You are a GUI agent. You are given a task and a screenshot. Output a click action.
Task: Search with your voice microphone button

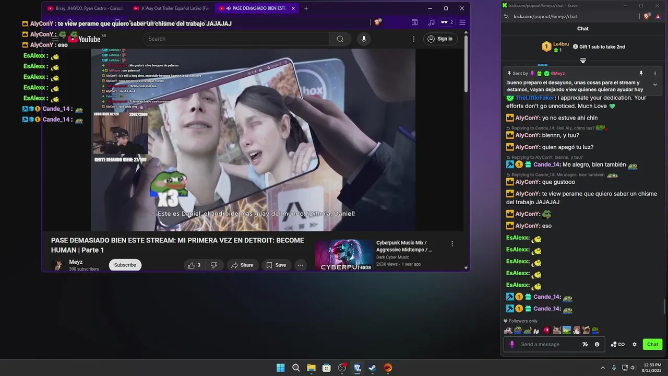364,39
